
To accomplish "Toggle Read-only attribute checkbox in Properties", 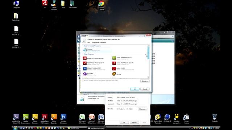I will click(x=117, y=109).
